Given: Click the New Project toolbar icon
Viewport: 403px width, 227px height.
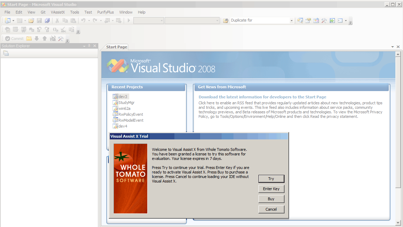Looking at the screenshot, I should point(8,21).
